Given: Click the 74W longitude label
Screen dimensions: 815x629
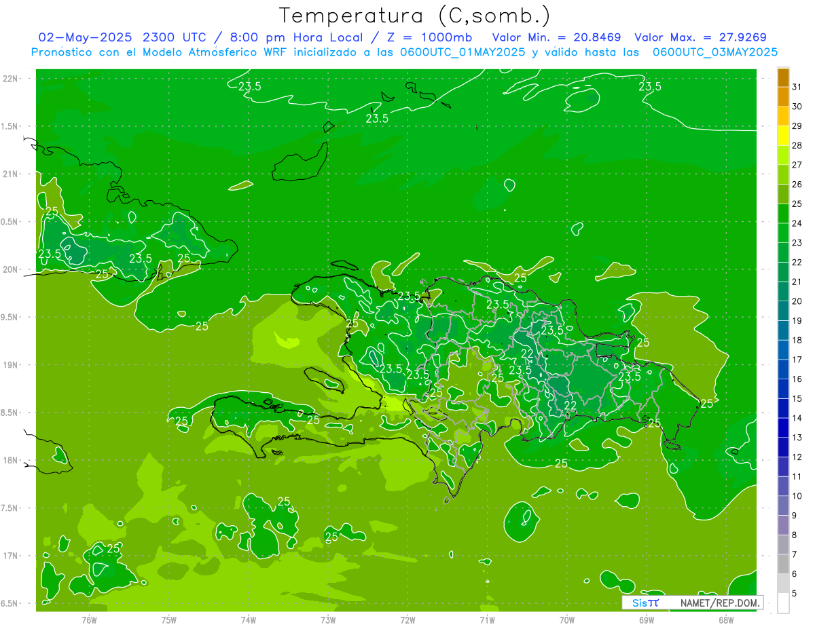Looking at the screenshot, I should coord(249,620).
